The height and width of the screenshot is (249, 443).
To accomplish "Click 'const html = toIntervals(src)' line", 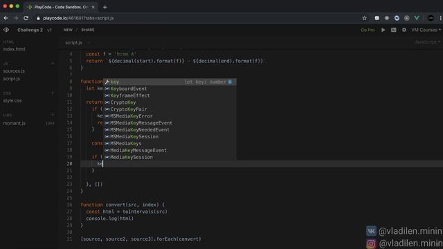I will tap(127, 212).
